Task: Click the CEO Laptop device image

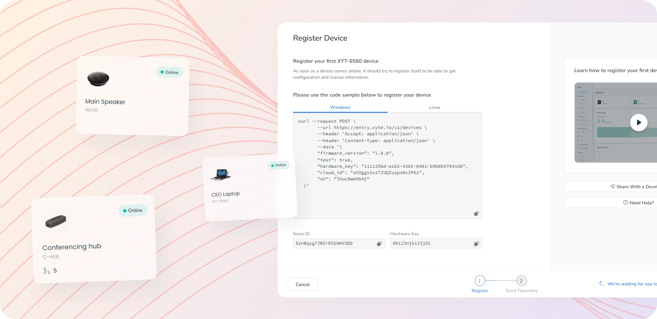Action: (220, 175)
